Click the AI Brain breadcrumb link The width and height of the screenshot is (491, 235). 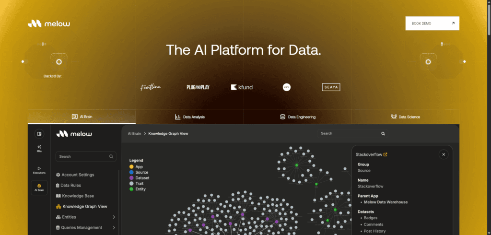pos(134,133)
